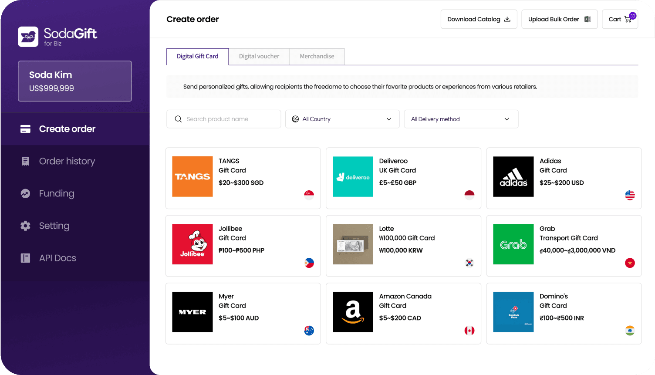Viewport: 655px width, 375px height.
Task: Click the globe icon in All Country
Action: pyautogui.click(x=295, y=119)
